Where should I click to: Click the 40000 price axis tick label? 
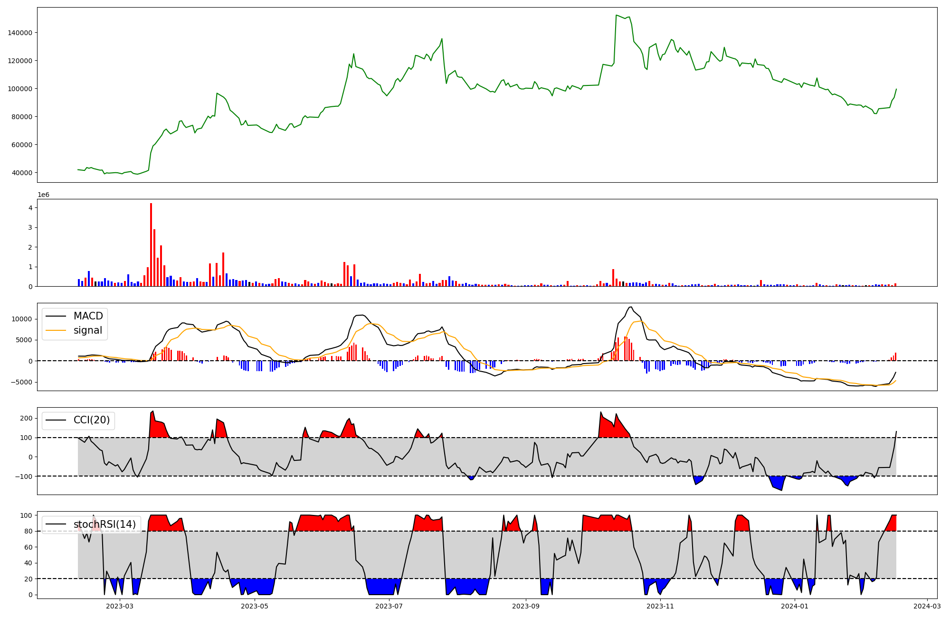(22, 173)
